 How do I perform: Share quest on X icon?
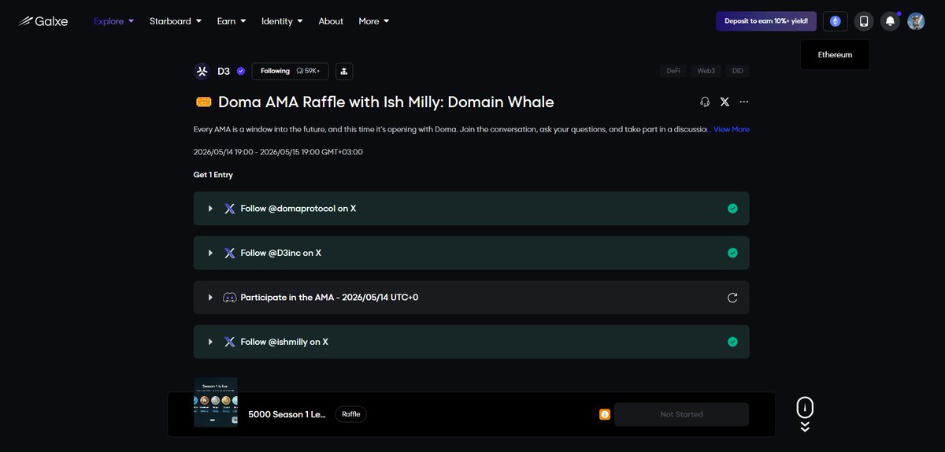pos(724,102)
